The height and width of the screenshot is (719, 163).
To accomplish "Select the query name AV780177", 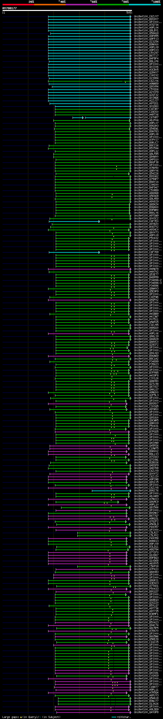I will pyautogui.click(x=9, y=8).
